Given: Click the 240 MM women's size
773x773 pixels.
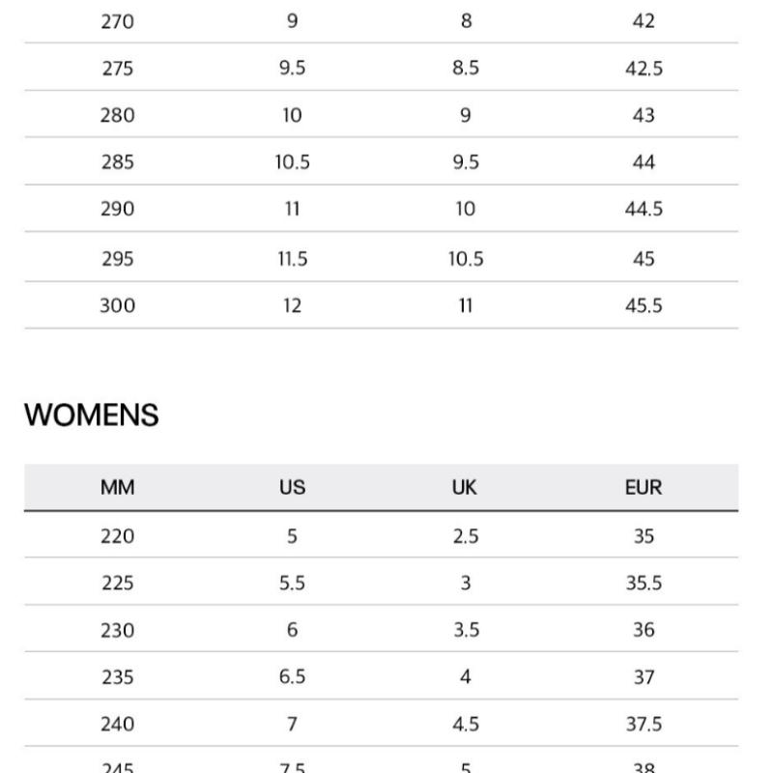Looking at the screenshot, I should click(117, 724).
